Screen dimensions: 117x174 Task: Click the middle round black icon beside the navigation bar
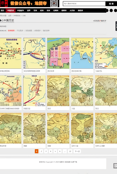point(111,10)
